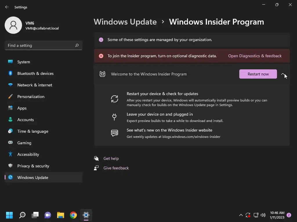Click the Restart now button
Screen dimensions: 297x222
[258, 74]
